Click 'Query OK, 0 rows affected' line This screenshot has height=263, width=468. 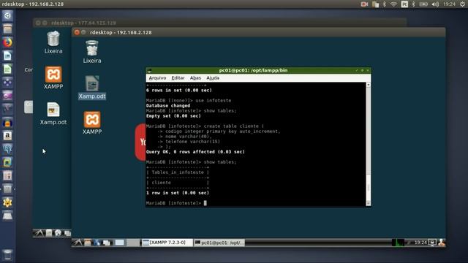[195, 152]
